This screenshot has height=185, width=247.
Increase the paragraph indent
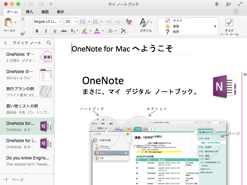[118, 22]
